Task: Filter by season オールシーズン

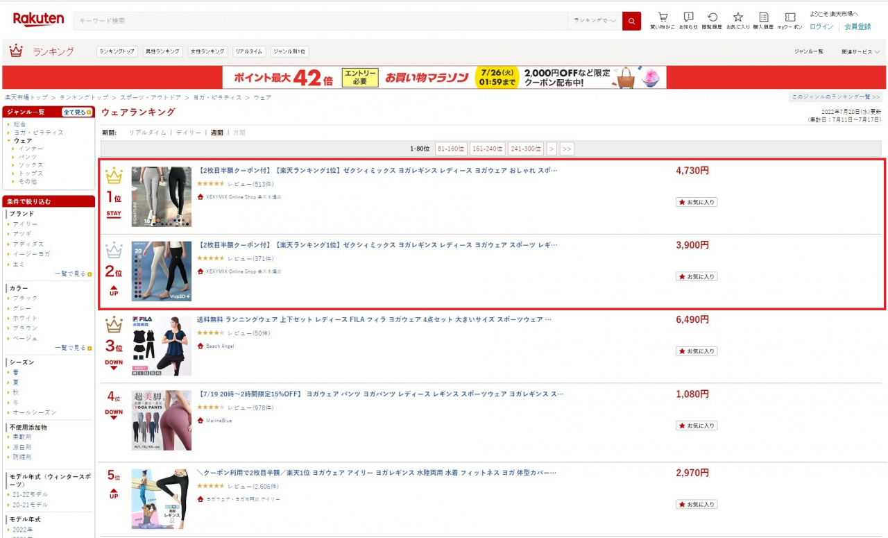Action: pyautogui.click(x=35, y=412)
